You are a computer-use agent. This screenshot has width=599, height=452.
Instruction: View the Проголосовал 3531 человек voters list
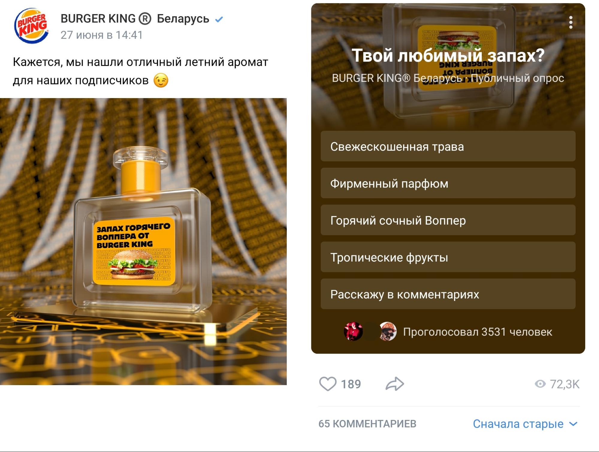point(477,332)
